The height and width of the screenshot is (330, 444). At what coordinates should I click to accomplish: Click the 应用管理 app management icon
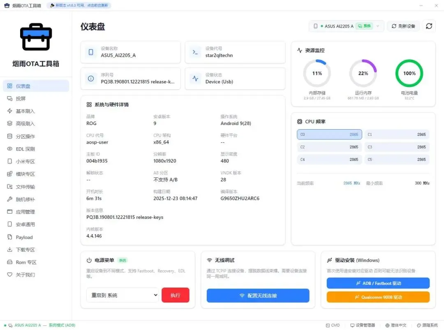coord(9,212)
